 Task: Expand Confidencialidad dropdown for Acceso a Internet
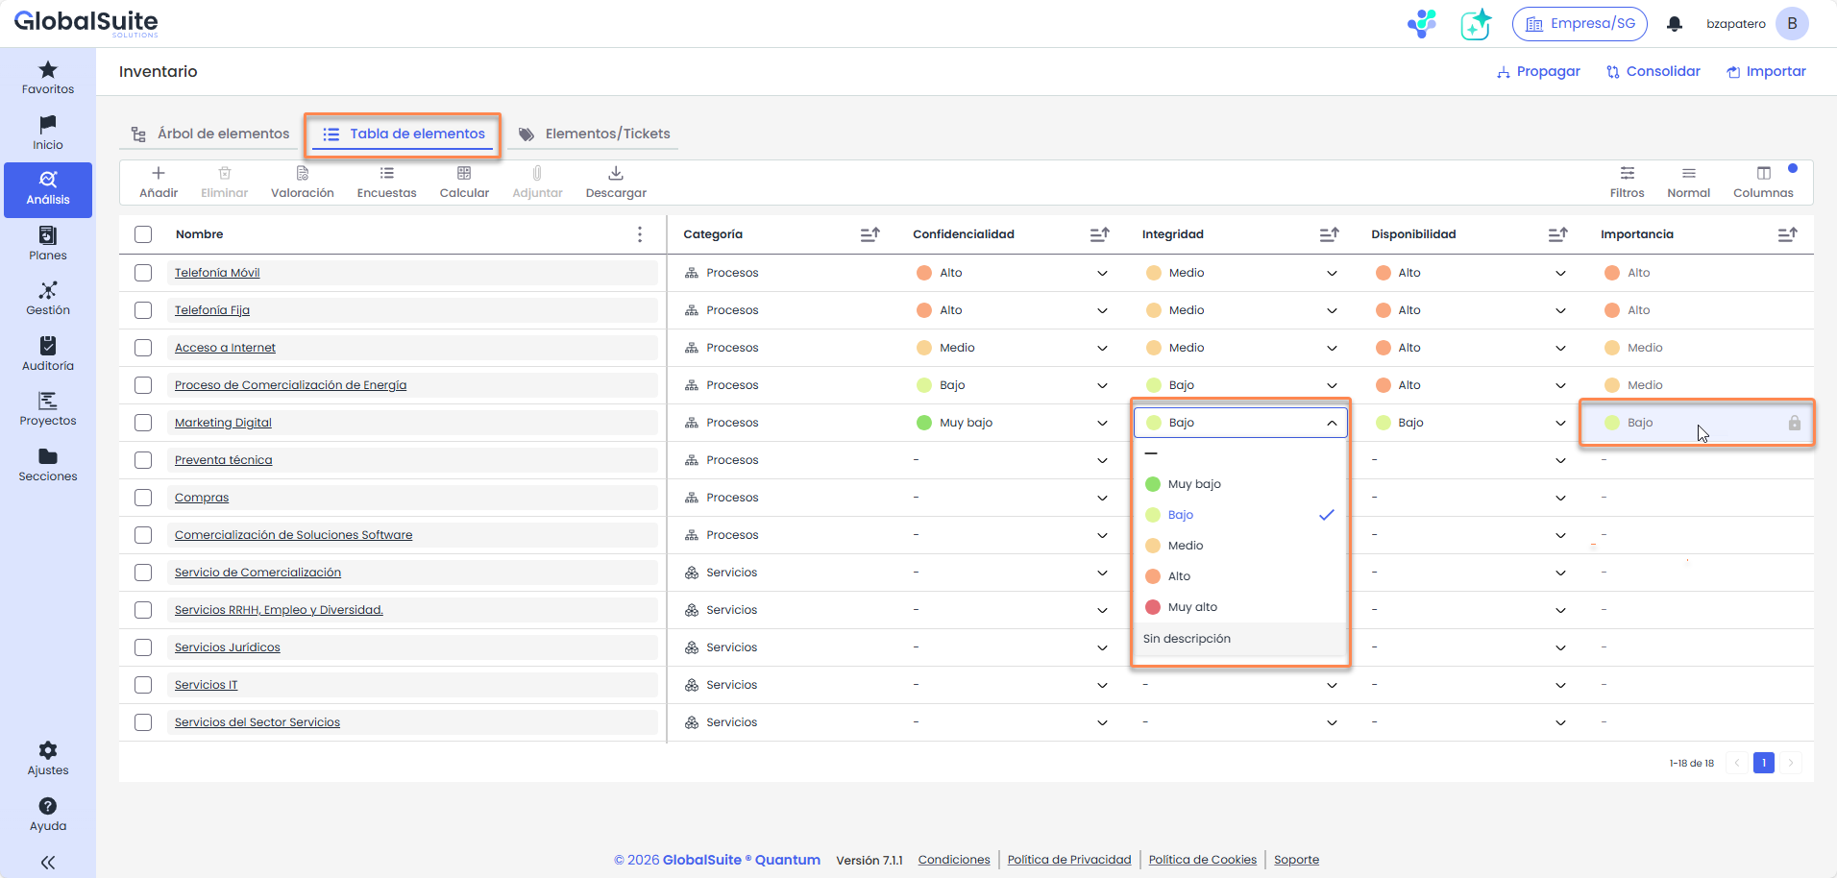click(1102, 348)
